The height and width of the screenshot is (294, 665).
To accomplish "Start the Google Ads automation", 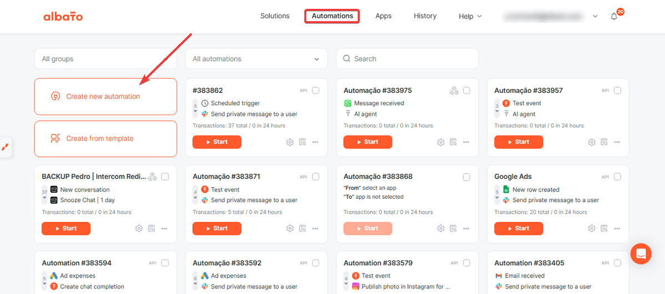I will (518, 228).
